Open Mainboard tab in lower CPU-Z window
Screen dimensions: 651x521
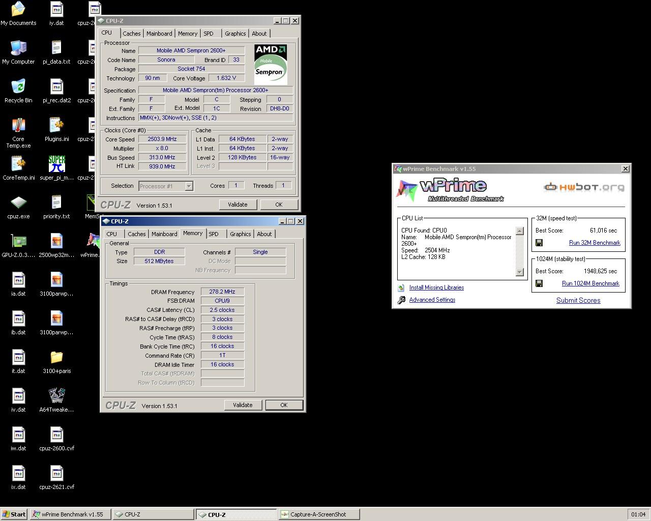tap(164, 234)
